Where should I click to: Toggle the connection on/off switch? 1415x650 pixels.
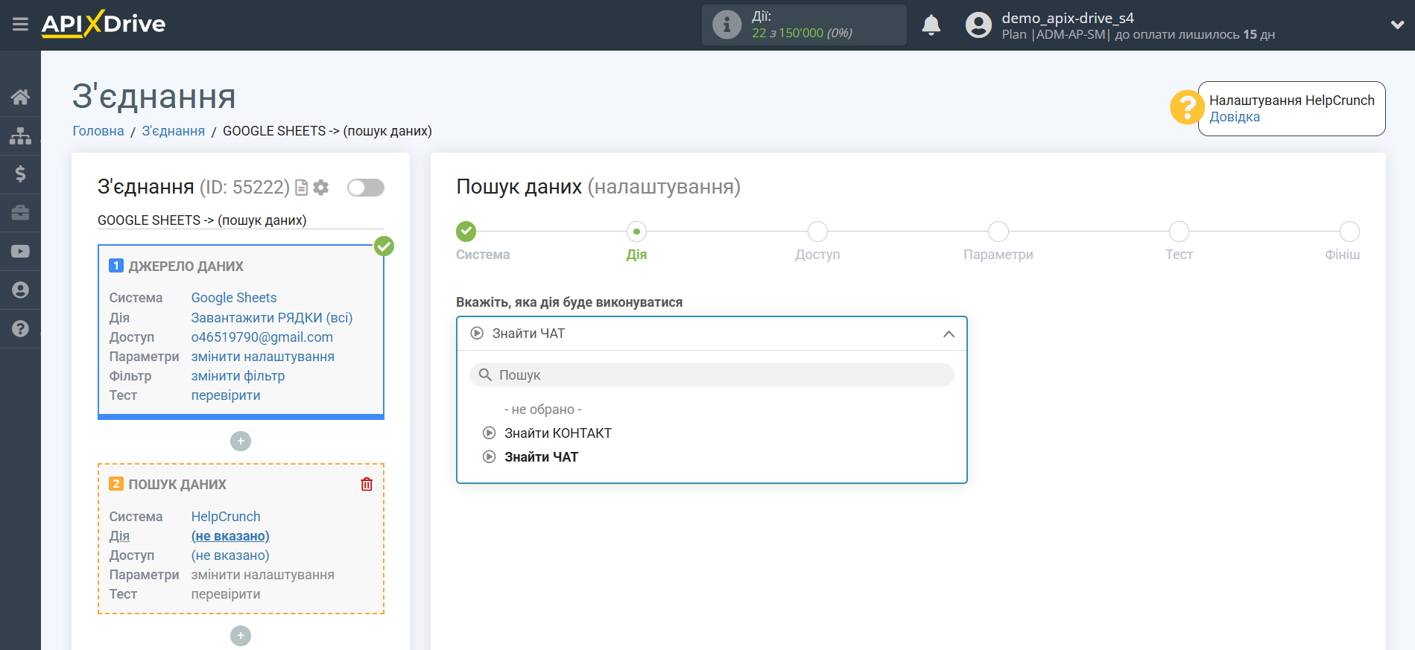tap(366, 188)
